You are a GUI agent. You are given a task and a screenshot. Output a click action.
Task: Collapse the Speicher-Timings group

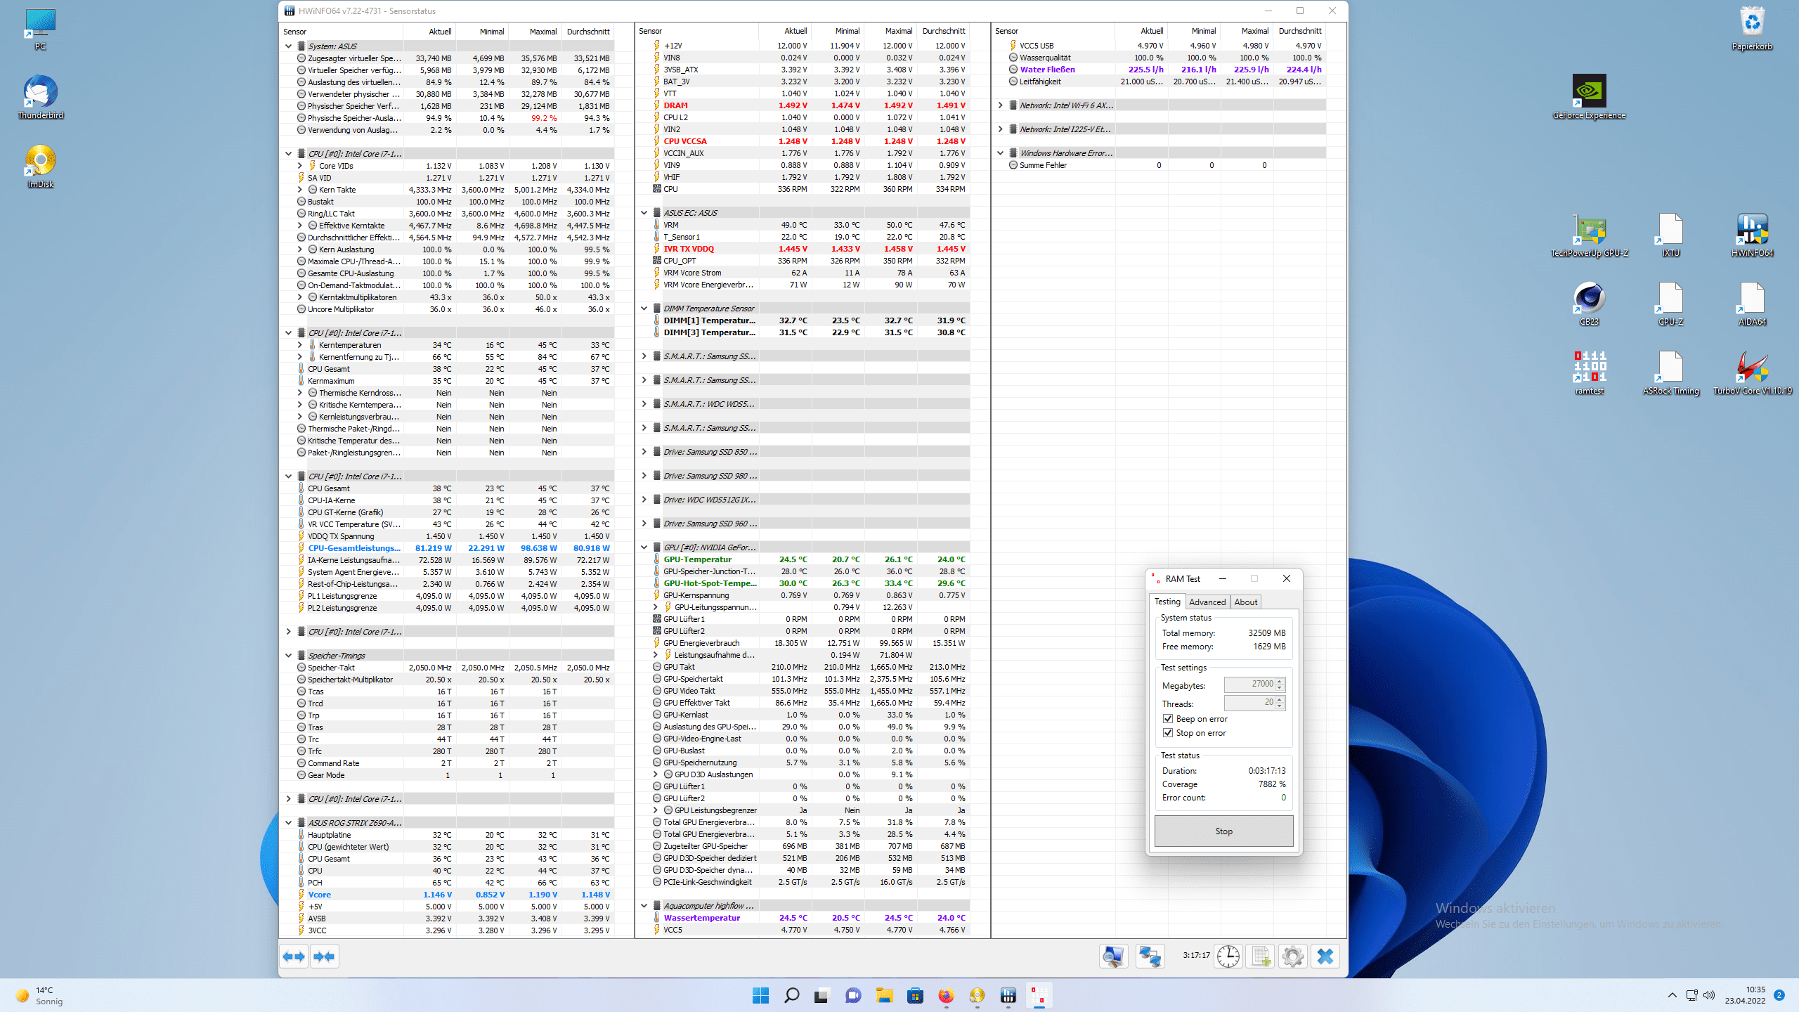pyautogui.click(x=288, y=656)
